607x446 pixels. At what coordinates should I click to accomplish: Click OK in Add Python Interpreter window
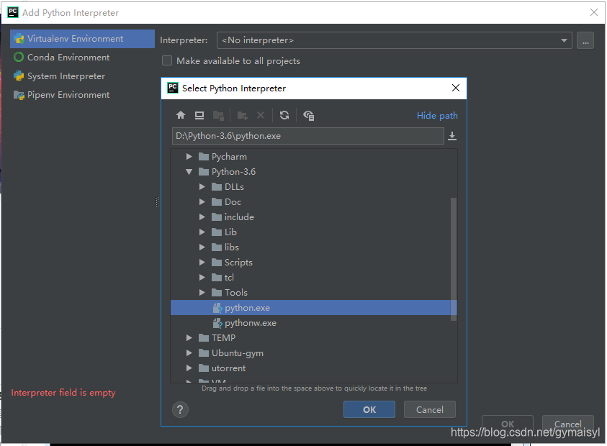(x=507, y=424)
